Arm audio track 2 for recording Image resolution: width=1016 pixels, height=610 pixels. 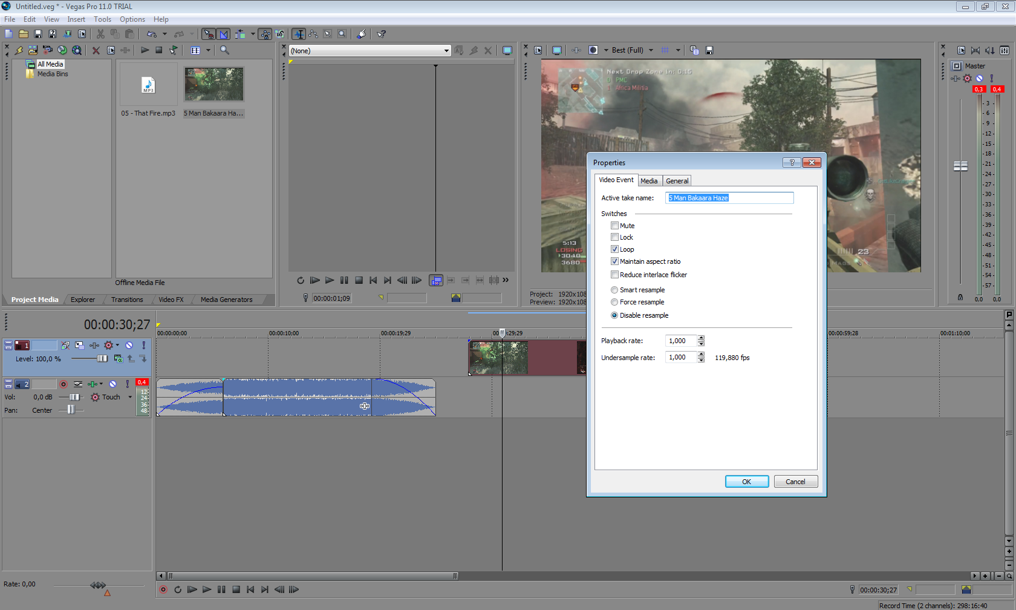[x=63, y=384]
